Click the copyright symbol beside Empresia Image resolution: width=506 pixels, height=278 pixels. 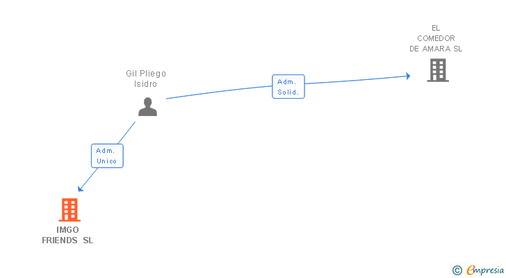[x=457, y=270]
